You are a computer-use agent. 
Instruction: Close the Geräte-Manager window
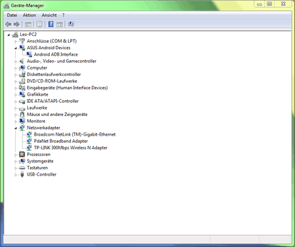tap(283, 4)
